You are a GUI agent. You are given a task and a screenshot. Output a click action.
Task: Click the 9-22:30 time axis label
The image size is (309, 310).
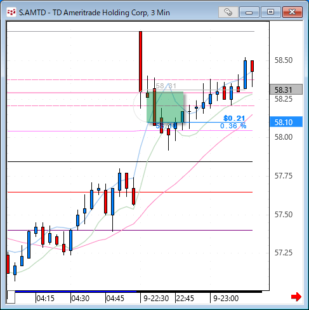pyautogui.click(x=156, y=299)
